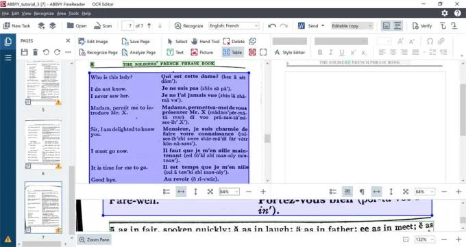Viewport: 466px width, 247px height.
Task: Rotate page right icon in Pages panel
Action: pyautogui.click(x=57, y=52)
